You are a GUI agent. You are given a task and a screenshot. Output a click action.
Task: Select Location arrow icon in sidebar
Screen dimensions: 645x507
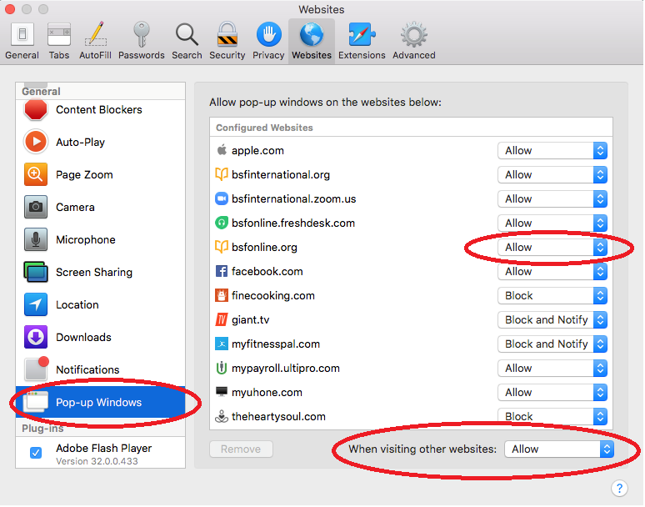tap(36, 304)
